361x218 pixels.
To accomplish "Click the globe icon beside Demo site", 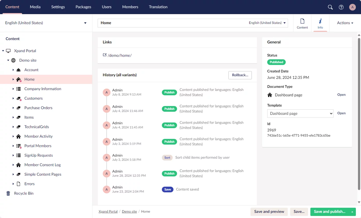I will point(13,60).
